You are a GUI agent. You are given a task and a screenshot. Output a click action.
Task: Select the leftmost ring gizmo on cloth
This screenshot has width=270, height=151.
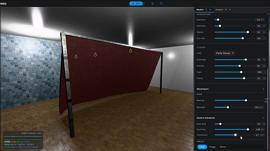tap(76, 57)
